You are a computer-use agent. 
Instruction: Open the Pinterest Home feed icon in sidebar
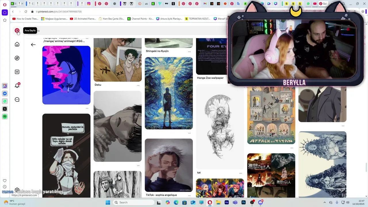point(17,44)
